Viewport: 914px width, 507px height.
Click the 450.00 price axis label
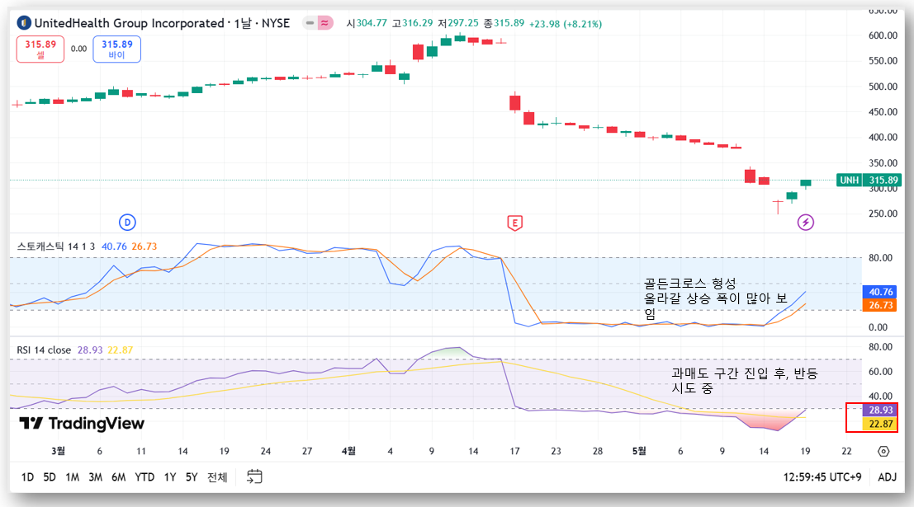[883, 112]
